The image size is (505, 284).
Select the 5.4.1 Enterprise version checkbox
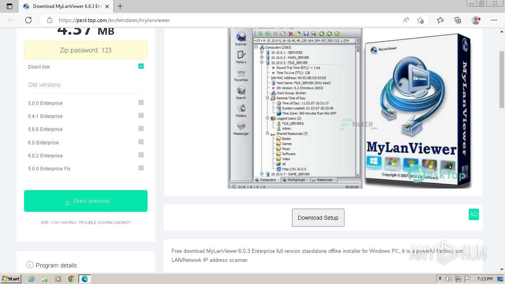(x=141, y=116)
